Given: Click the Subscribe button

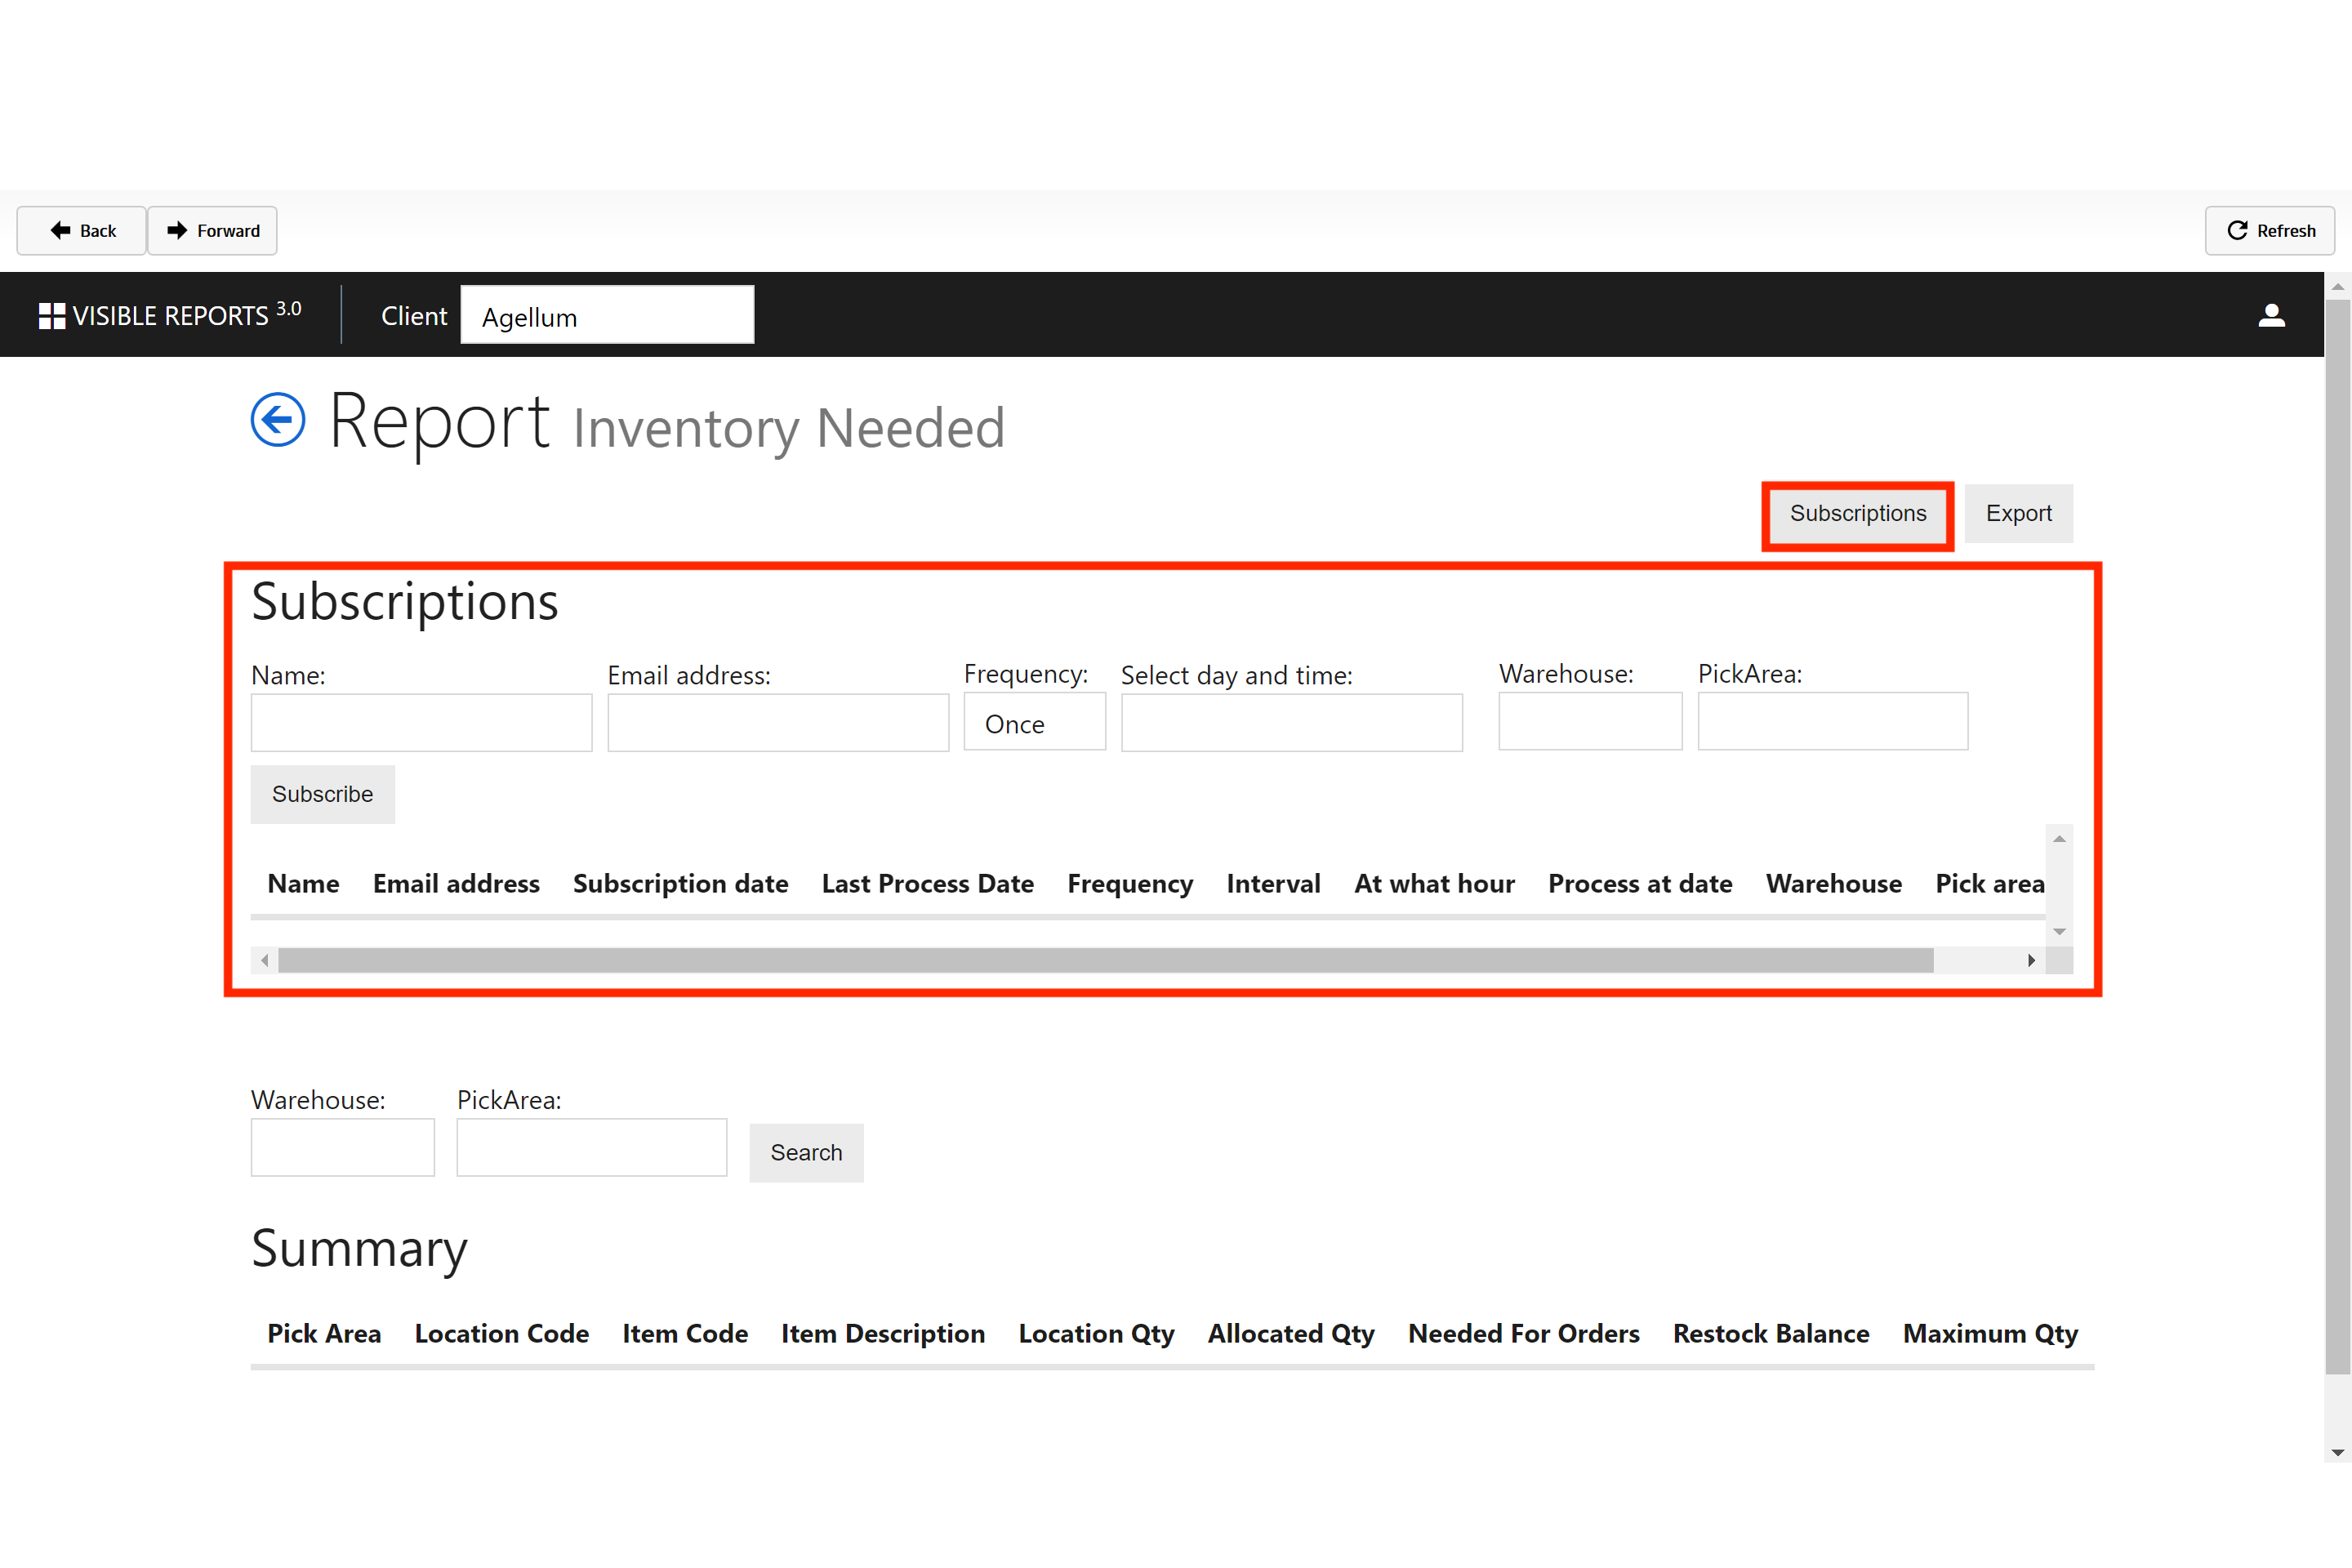Looking at the screenshot, I should (x=322, y=795).
